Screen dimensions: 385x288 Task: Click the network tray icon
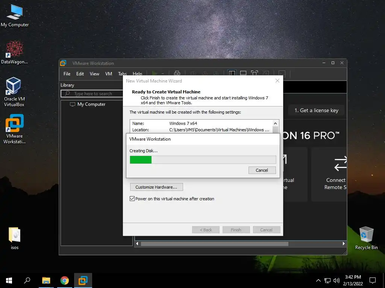[327, 280]
